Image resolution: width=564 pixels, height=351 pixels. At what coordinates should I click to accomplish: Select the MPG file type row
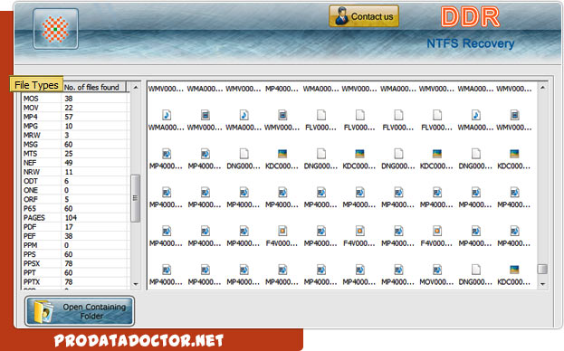point(75,126)
